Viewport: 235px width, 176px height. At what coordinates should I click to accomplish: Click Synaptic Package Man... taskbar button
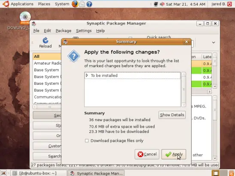tap(96, 173)
